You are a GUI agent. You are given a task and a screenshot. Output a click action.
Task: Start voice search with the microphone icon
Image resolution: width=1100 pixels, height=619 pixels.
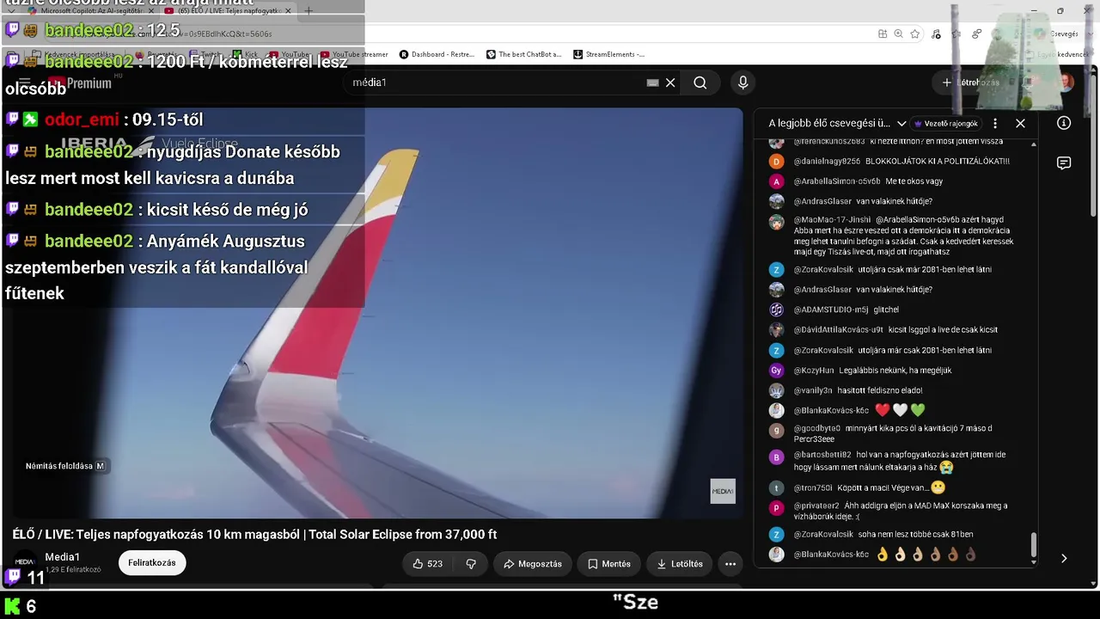point(743,83)
